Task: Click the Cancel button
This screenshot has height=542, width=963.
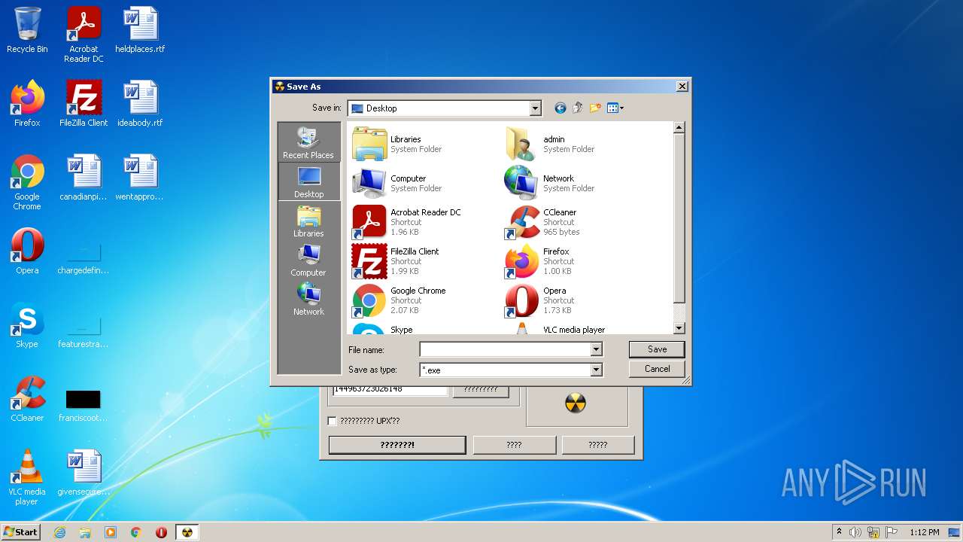Action: pyautogui.click(x=657, y=369)
